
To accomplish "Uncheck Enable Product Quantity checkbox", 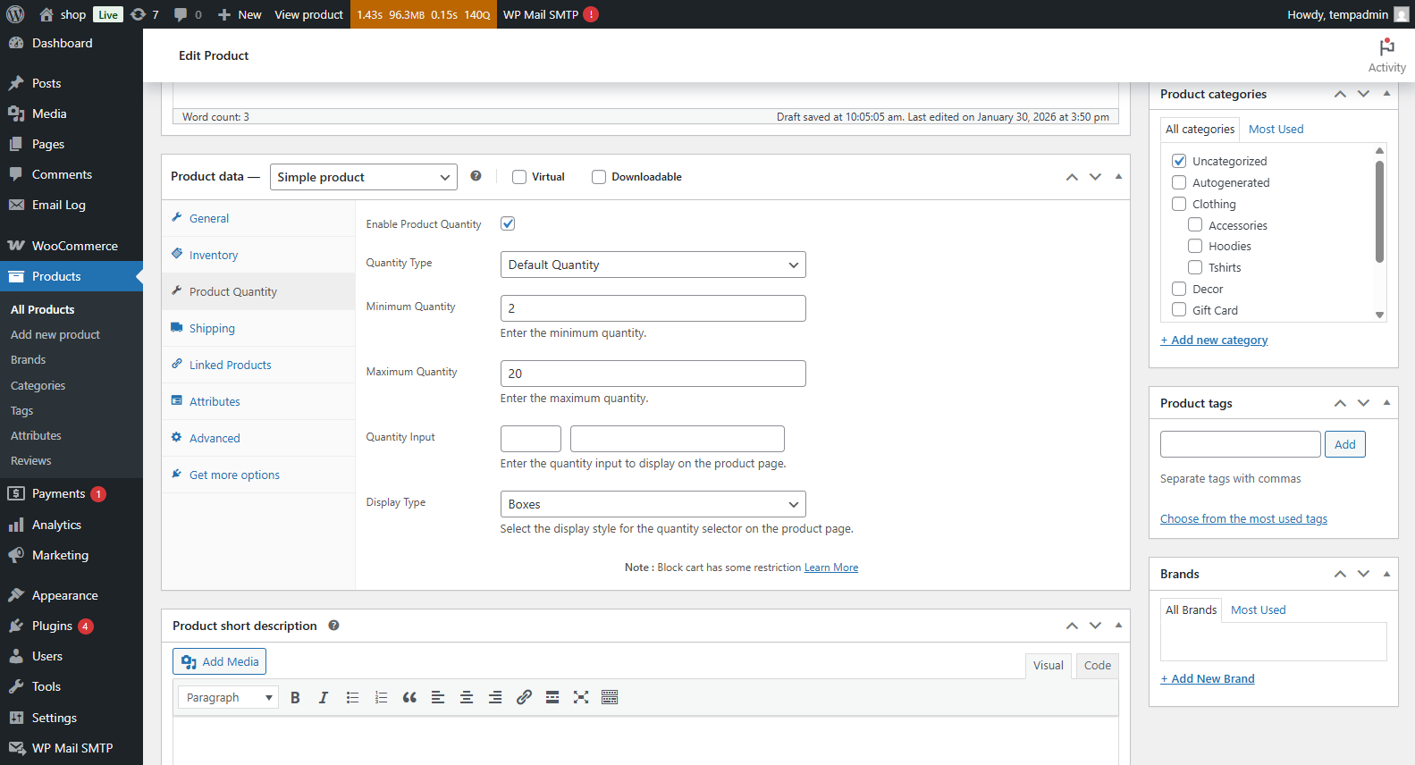I will (x=508, y=223).
